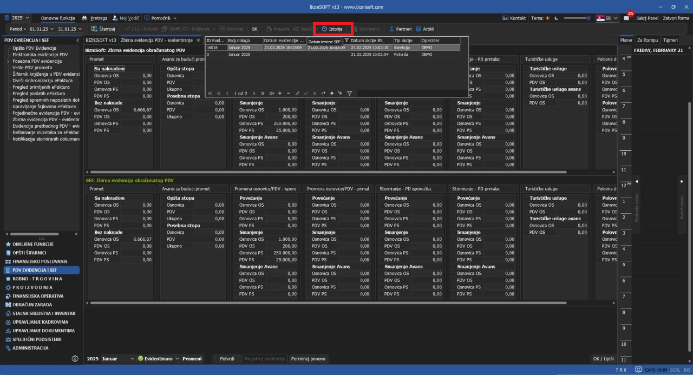Click the Formiraj ponovo button

(x=308, y=359)
